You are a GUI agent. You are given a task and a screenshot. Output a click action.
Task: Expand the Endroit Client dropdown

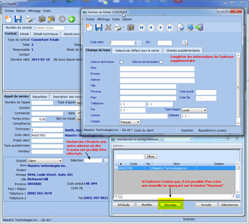click(x=45, y=161)
